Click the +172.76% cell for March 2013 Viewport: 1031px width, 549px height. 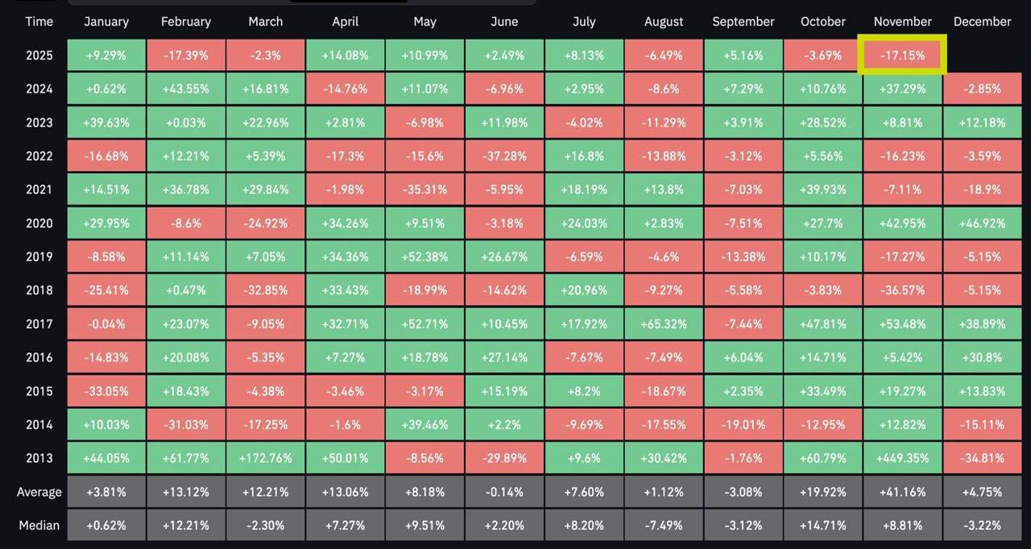(x=265, y=458)
